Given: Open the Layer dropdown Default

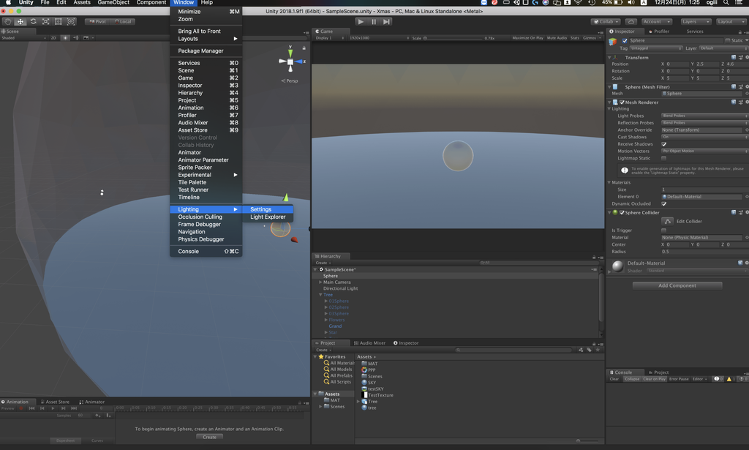Looking at the screenshot, I should click(x=723, y=48).
